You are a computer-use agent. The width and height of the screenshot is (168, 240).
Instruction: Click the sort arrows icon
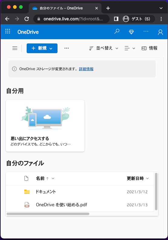click(x=91, y=48)
